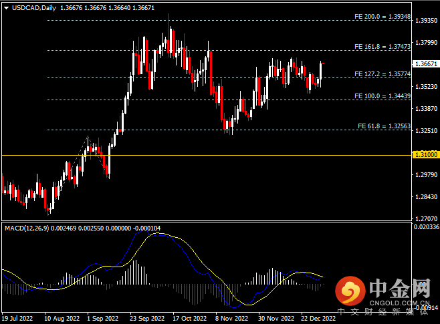Click the current price tag 1.36671
This screenshot has width=440, height=324.
click(426, 64)
